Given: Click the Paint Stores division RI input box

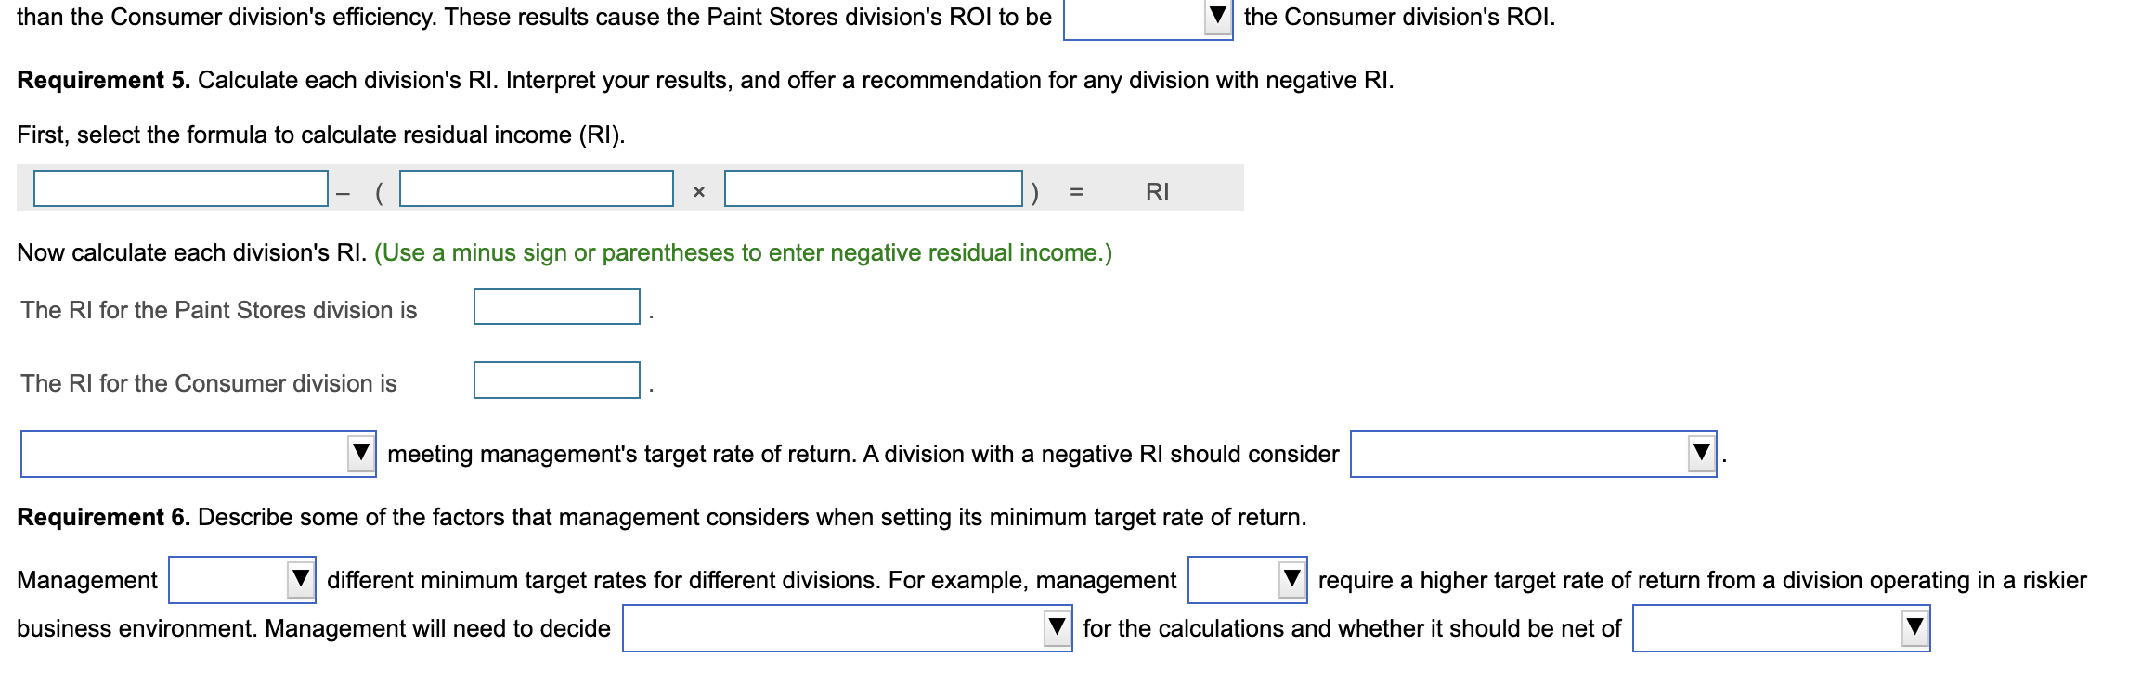Looking at the screenshot, I should click(x=555, y=304).
